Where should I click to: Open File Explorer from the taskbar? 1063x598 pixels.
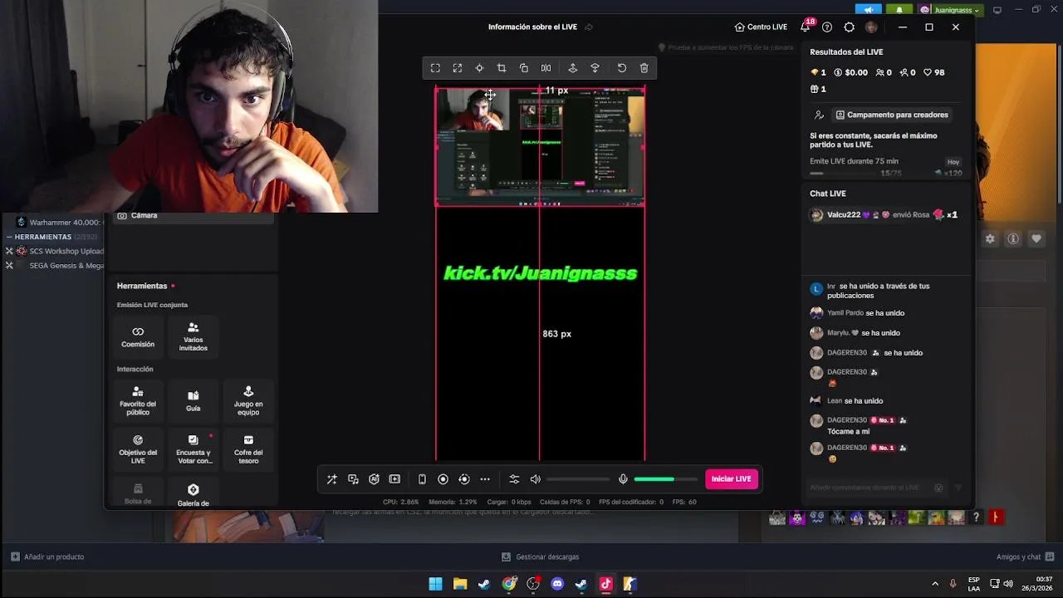pyautogui.click(x=460, y=584)
